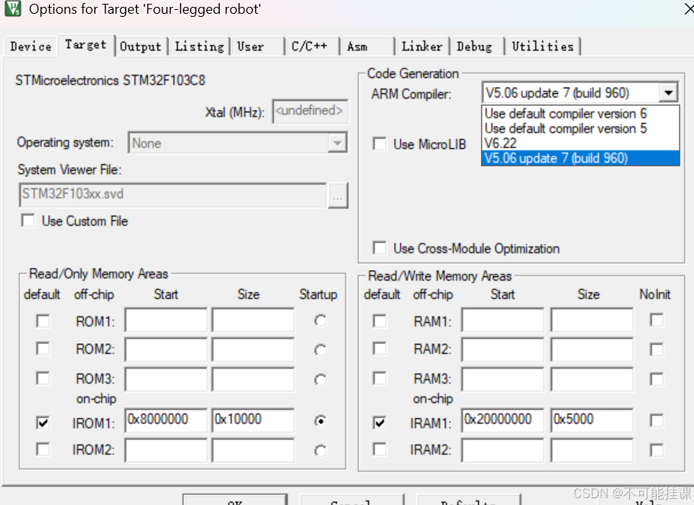Choose 'Use default compiler version 6'
This screenshot has height=505, width=694.
[x=580, y=114]
